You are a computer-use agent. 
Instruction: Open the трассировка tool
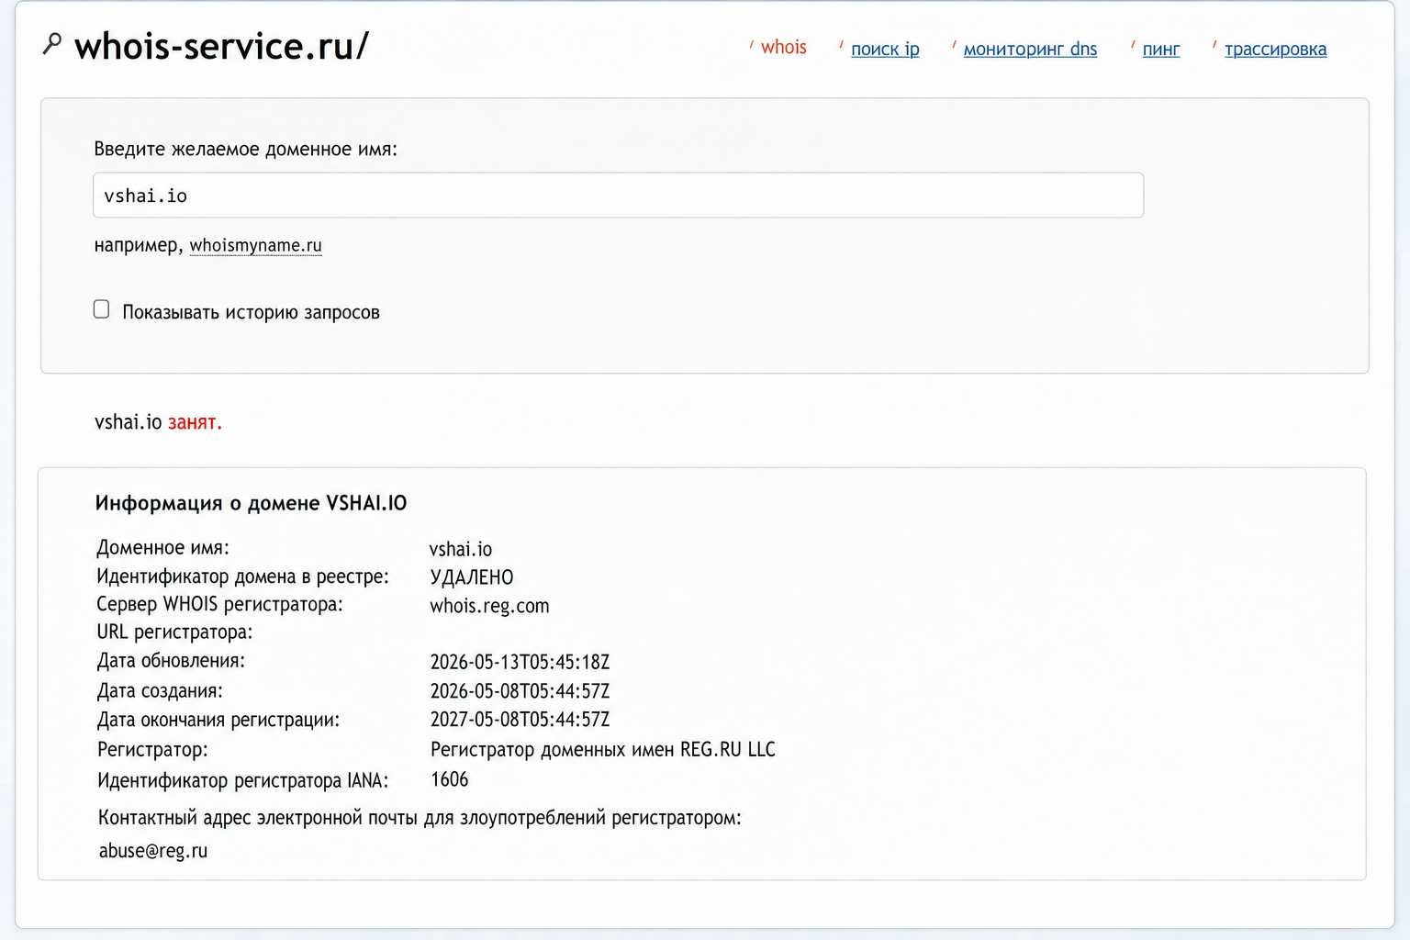click(x=1275, y=49)
